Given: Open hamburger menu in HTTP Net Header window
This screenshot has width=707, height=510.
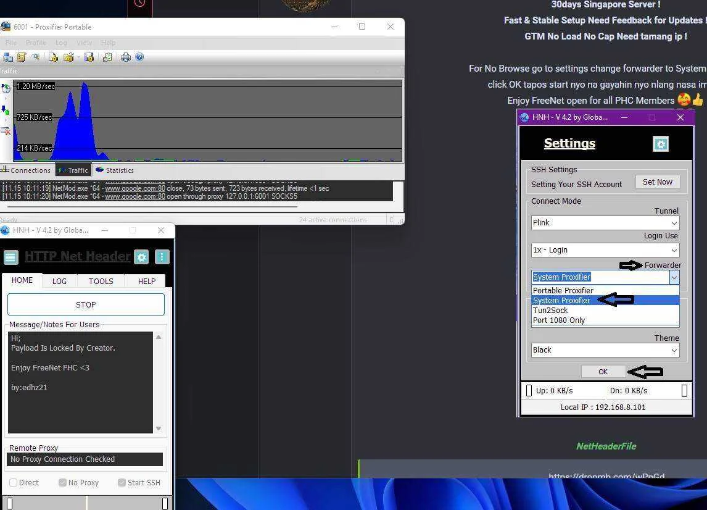Looking at the screenshot, I should point(11,257).
